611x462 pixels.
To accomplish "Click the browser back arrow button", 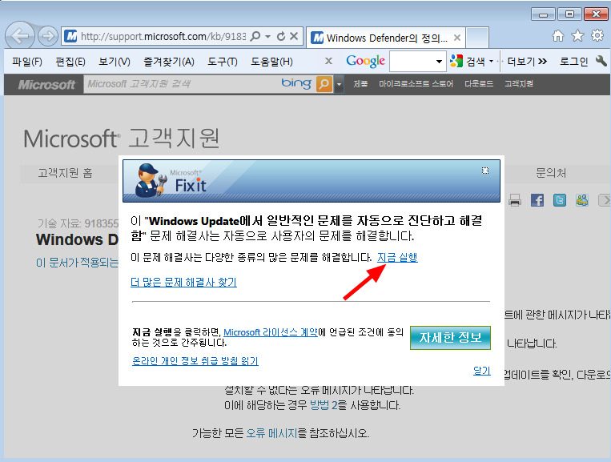I will tap(20, 36).
